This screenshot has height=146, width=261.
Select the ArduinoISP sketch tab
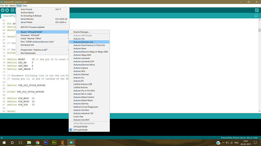[x=9, y=16]
